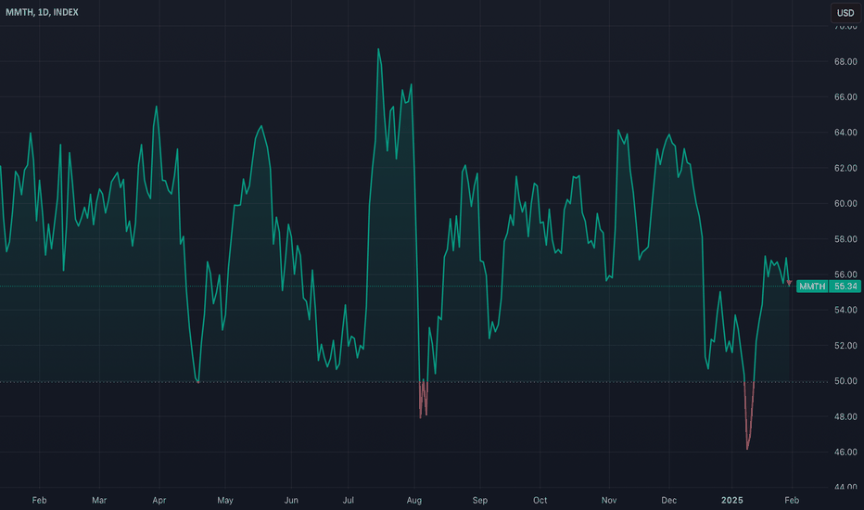864x510 pixels.
Task: Click the 52.00 price axis label
Action: pyautogui.click(x=845, y=346)
